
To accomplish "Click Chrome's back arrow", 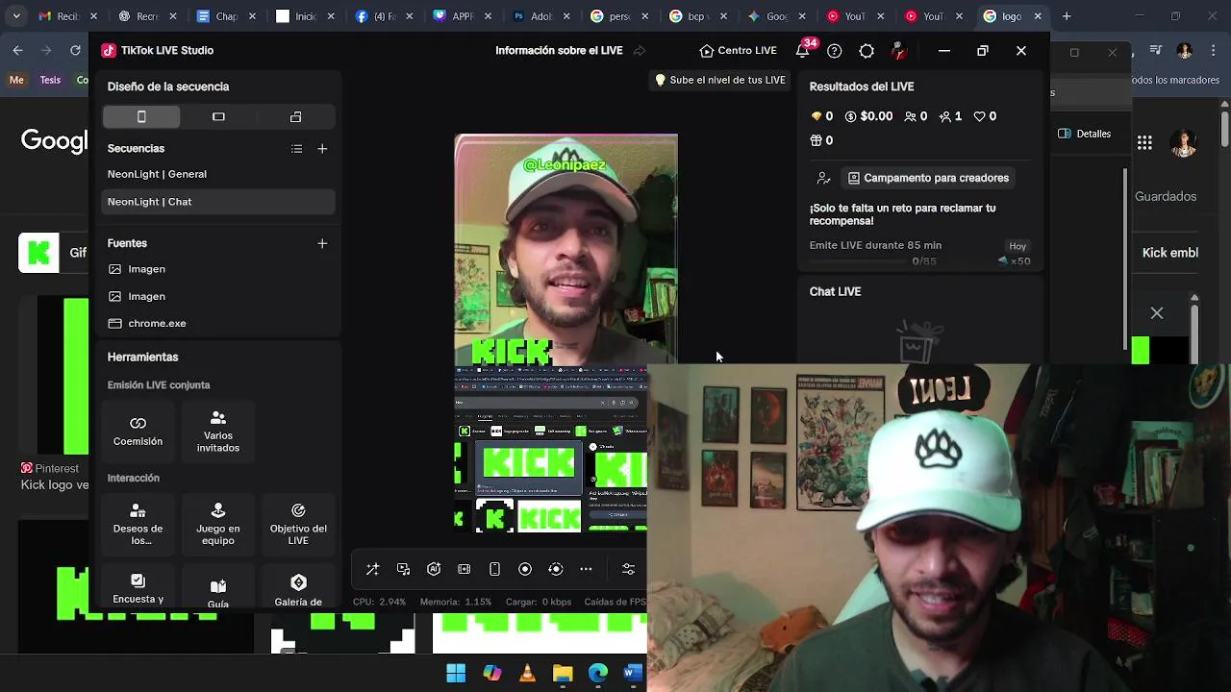I will (x=18, y=50).
